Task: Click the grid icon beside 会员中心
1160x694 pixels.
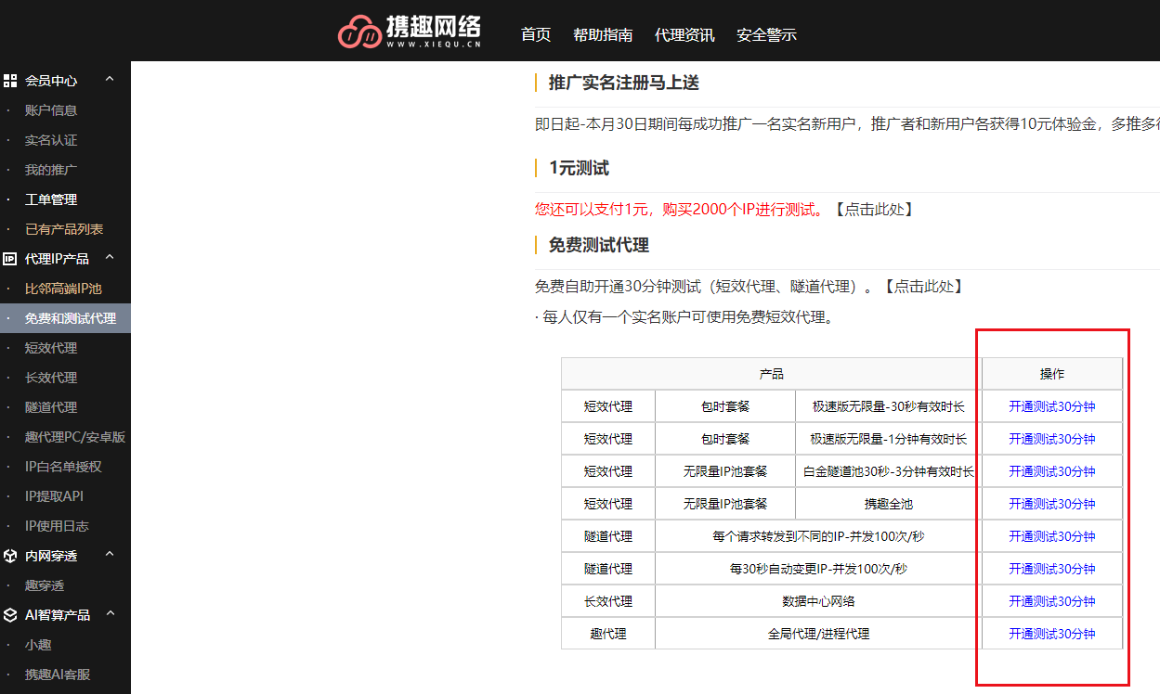Action: [x=10, y=81]
